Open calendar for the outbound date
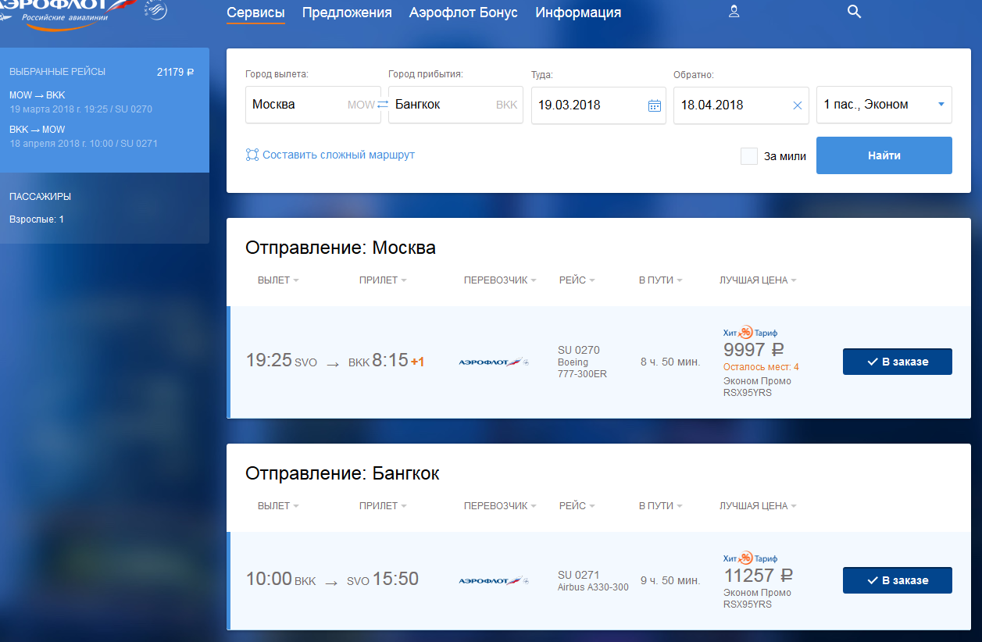This screenshot has height=642, width=982. click(x=655, y=105)
